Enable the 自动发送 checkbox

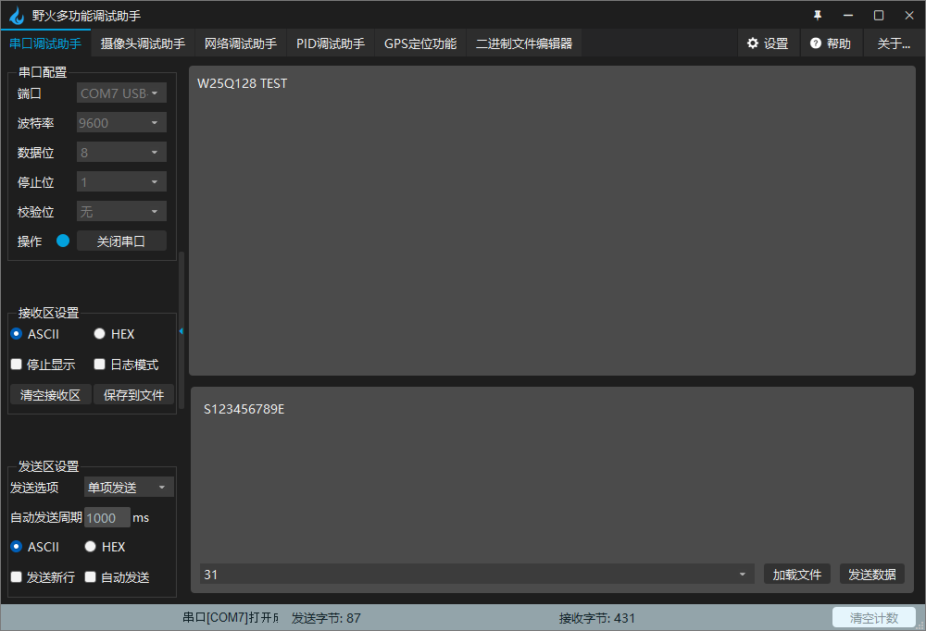tap(91, 577)
